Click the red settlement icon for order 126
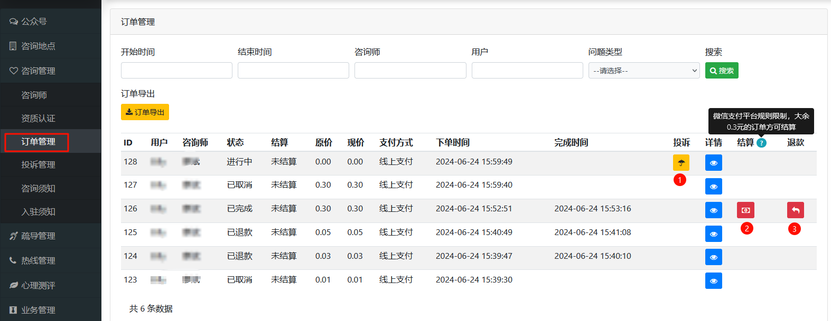831x321 pixels. pos(745,210)
